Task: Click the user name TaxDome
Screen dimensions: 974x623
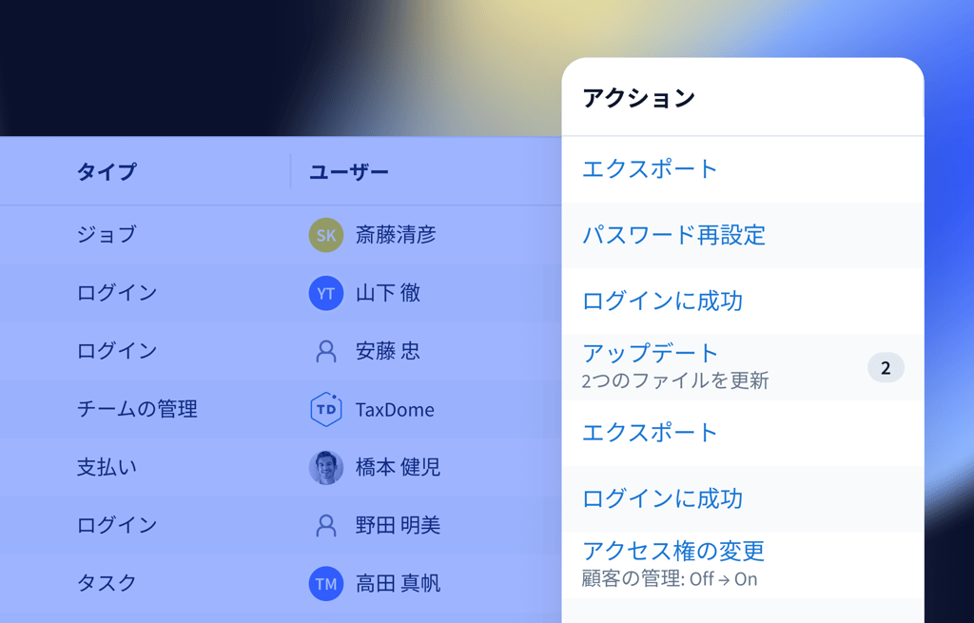Action: 395,410
